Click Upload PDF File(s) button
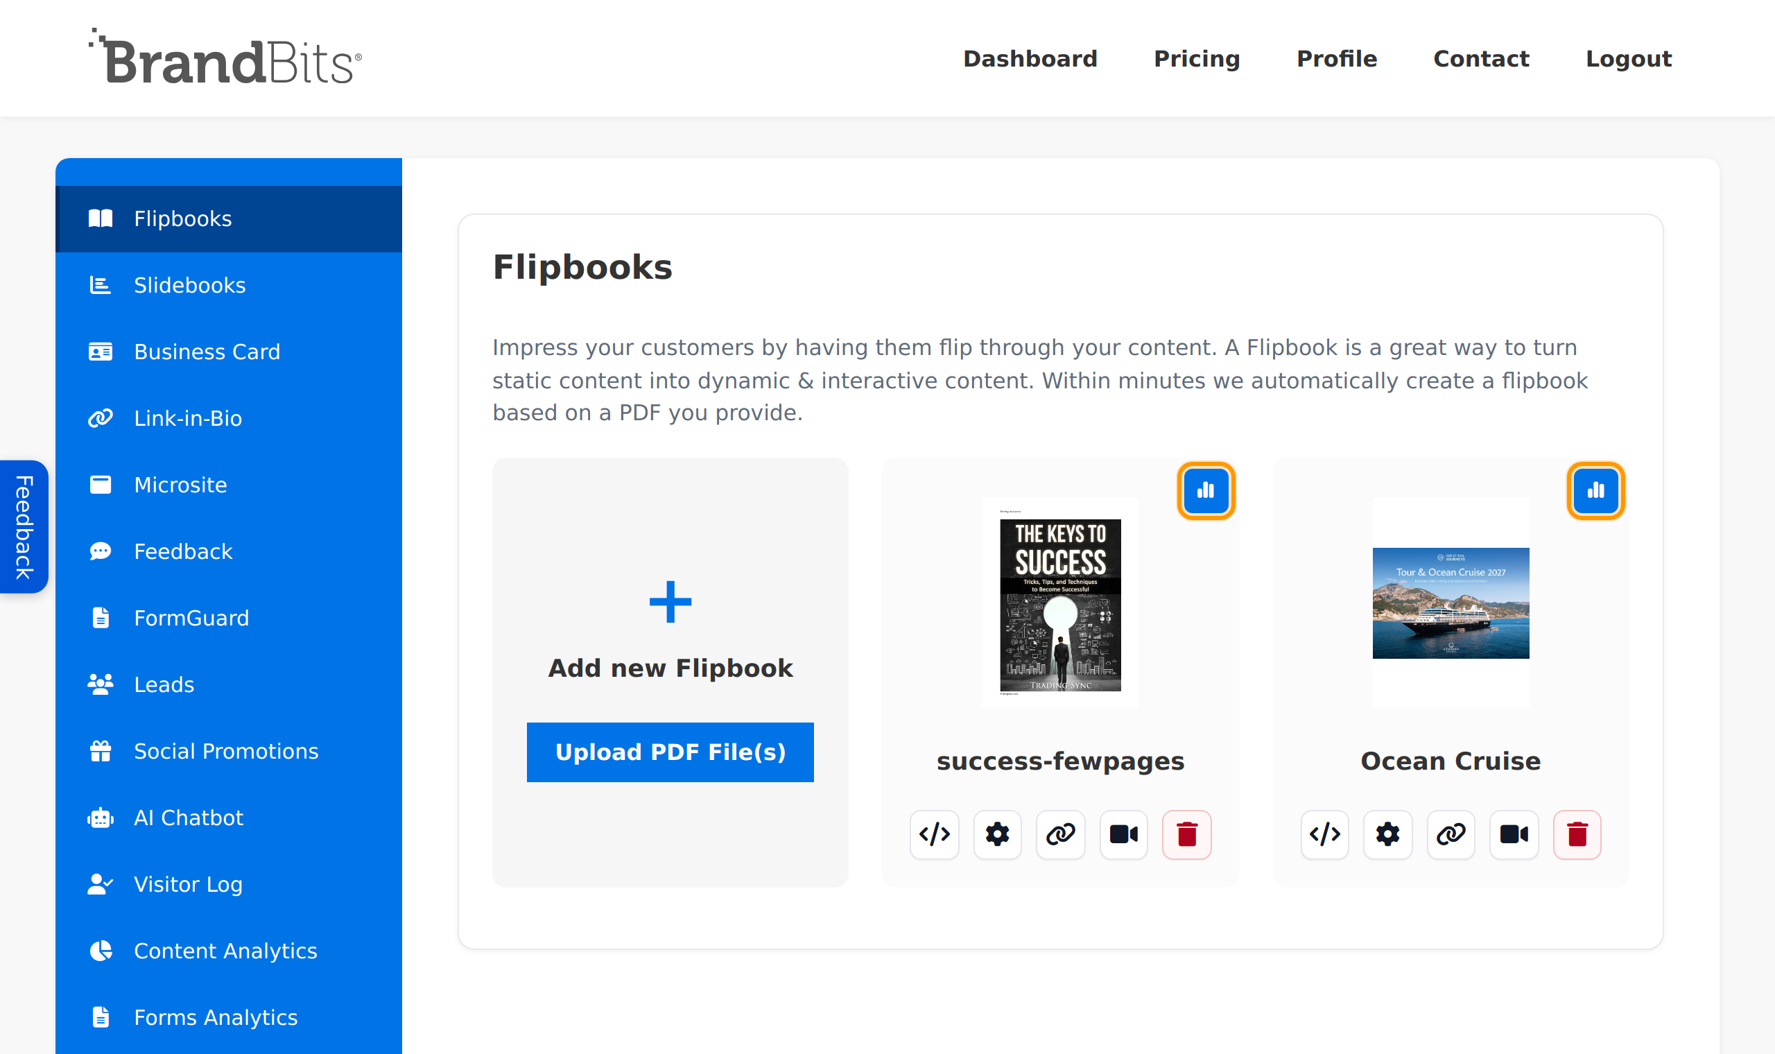The image size is (1775, 1054). coord(670,752)
